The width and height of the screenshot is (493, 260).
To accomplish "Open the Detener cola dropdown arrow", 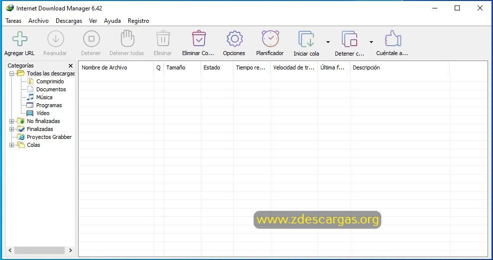I will pos(371,42).
